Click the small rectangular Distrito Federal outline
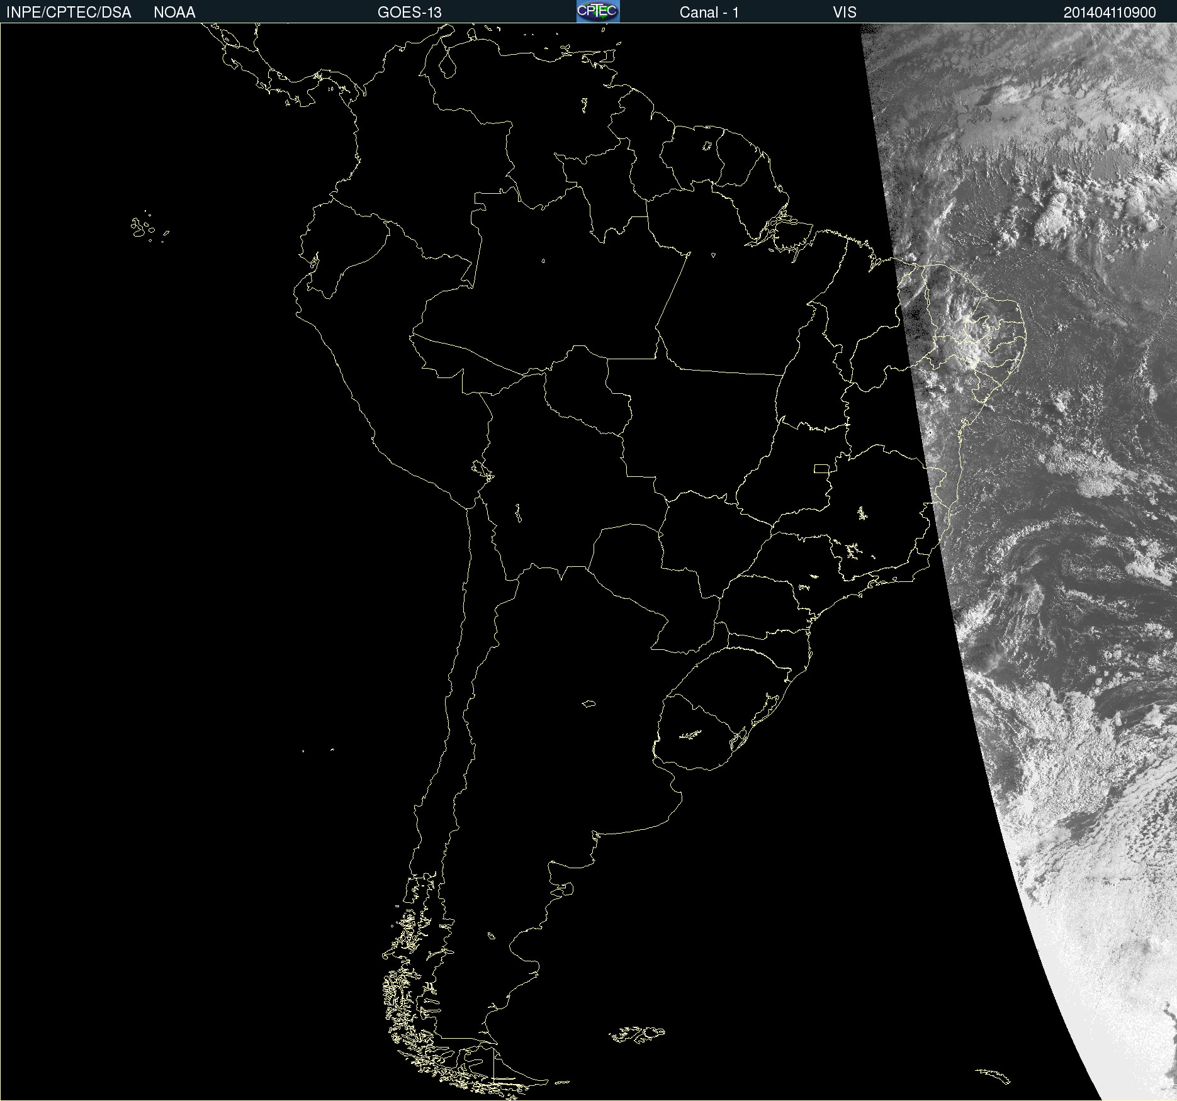1177x1101 pixels. coord(821,468)
